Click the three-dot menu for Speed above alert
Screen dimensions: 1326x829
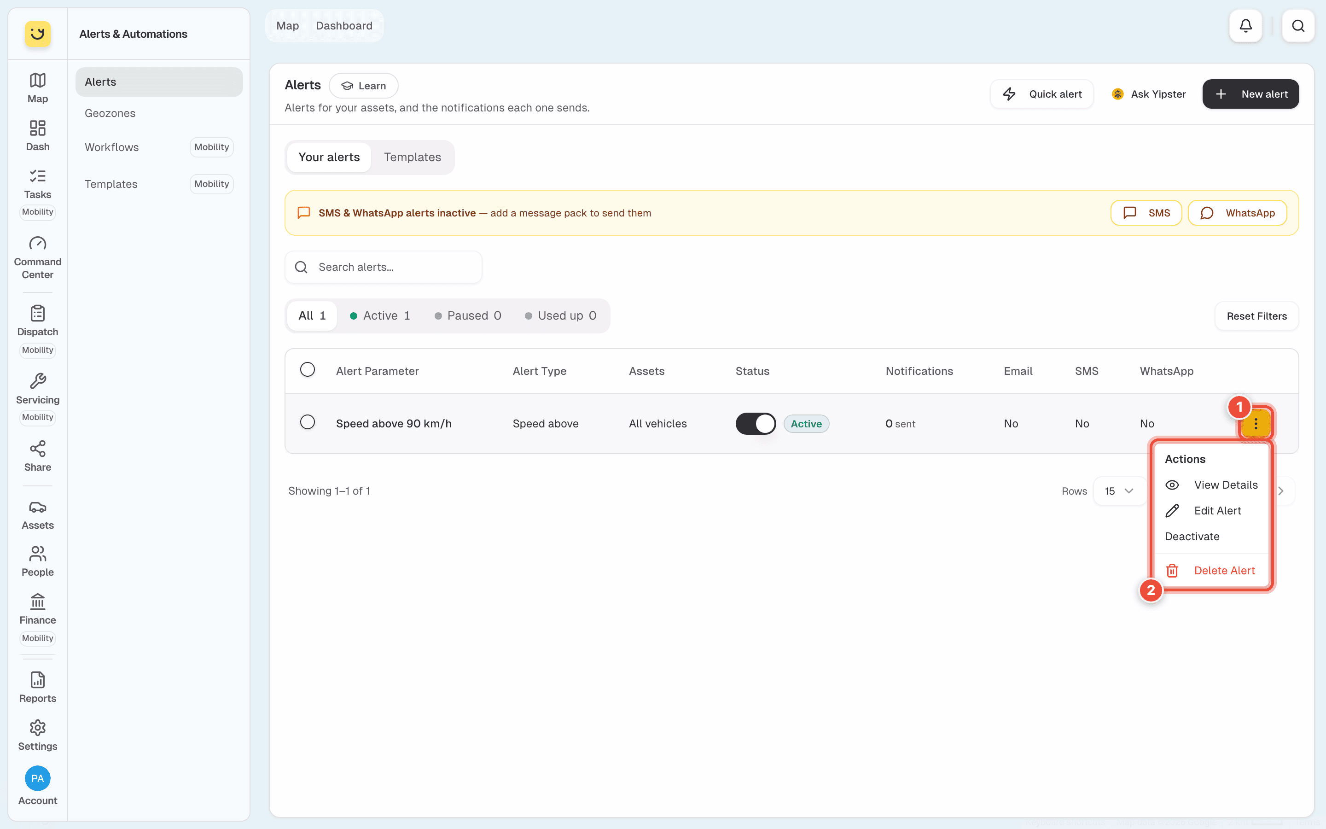(1256, 423)
